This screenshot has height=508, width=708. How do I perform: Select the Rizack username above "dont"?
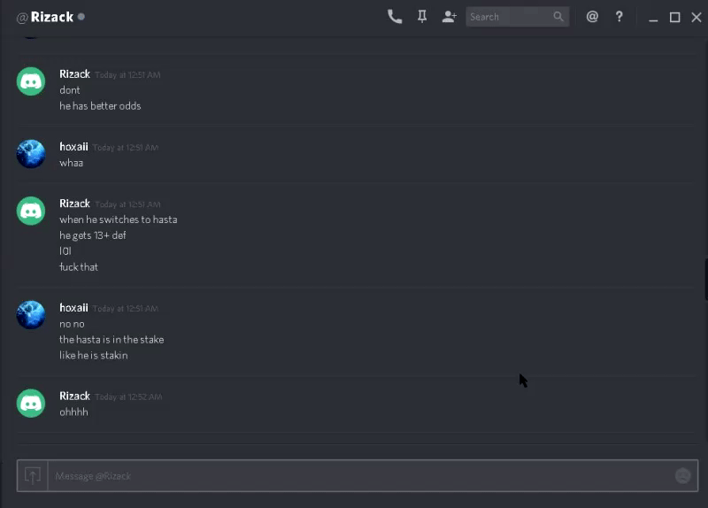(x=74, y=74)
